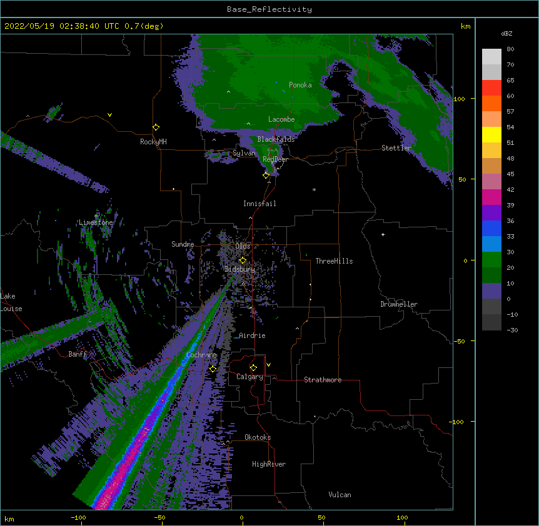Click the Innisfail label
Screen dimensions: 539x526
(259, 204)
